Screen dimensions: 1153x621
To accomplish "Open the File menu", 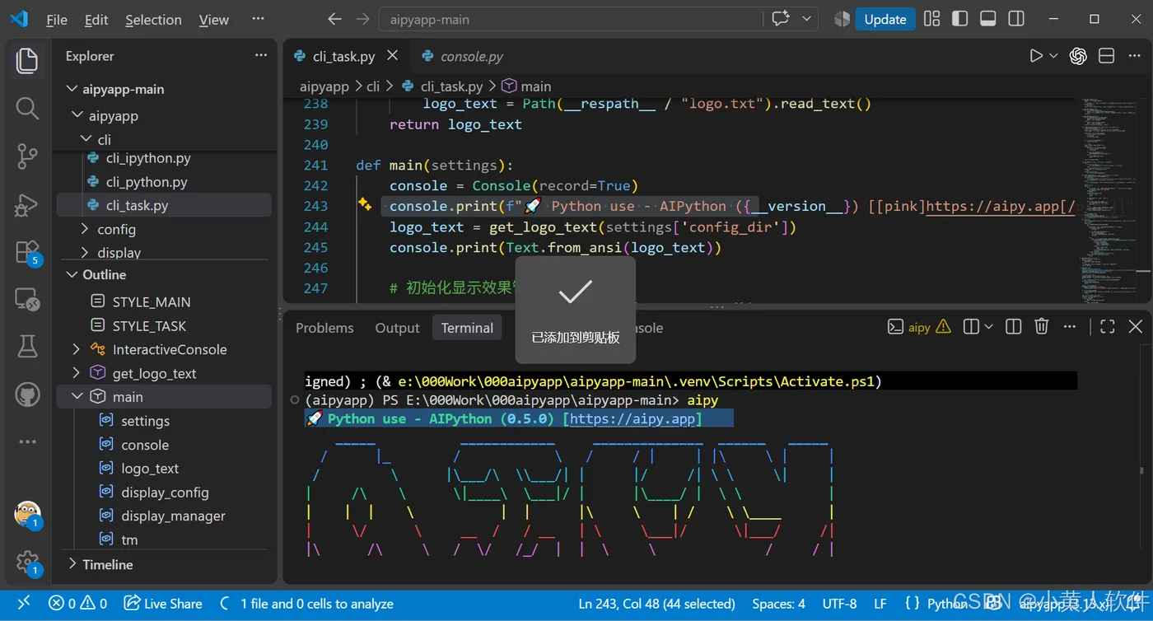I will (x=57, y=20).
